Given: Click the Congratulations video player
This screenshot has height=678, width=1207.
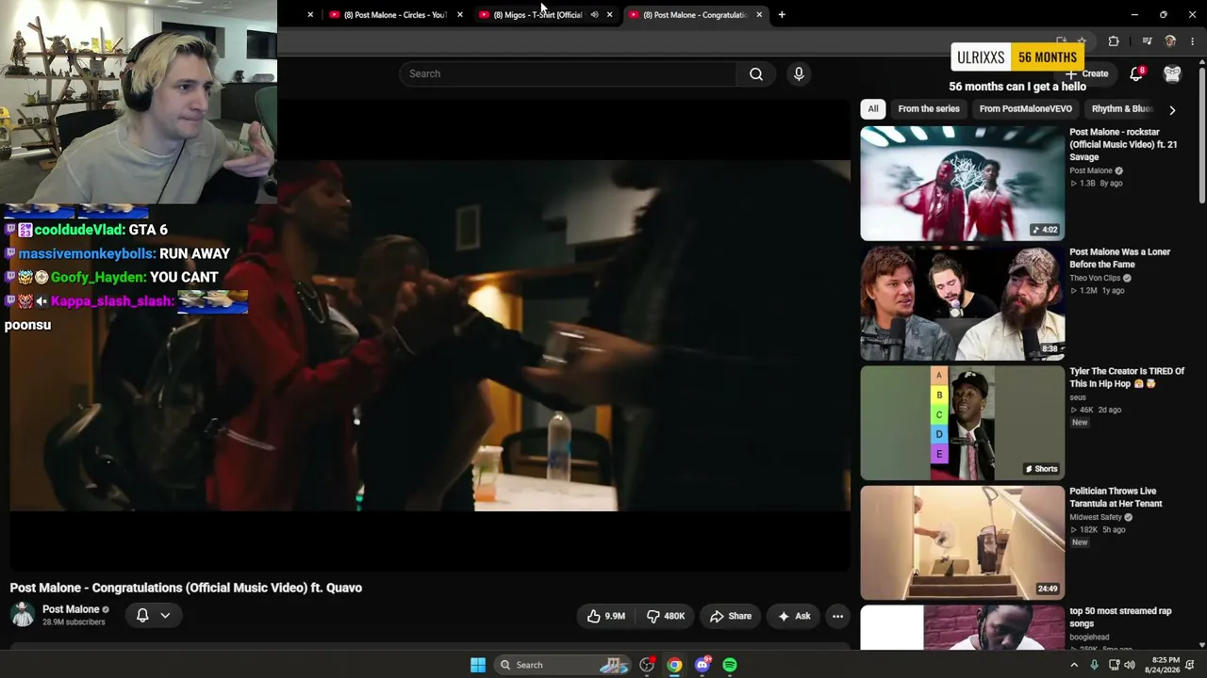Looking at the screenshot, I should click(430, 335).
